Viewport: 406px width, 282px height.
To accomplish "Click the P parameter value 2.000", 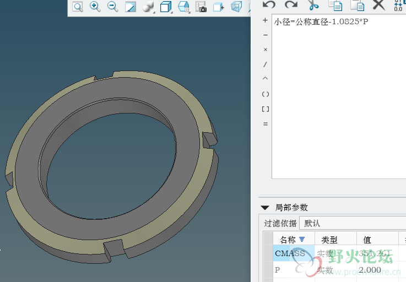I will (370, 270).
